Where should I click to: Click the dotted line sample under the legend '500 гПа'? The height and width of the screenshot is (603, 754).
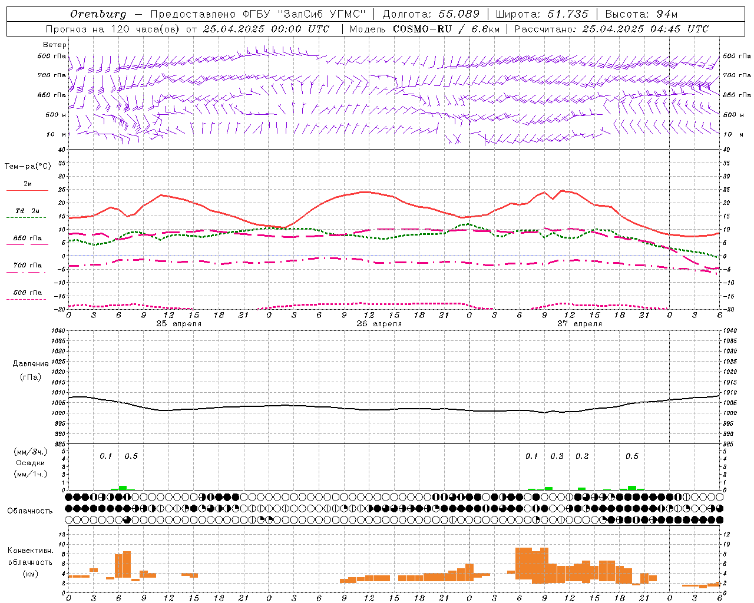tap(27, 299)
